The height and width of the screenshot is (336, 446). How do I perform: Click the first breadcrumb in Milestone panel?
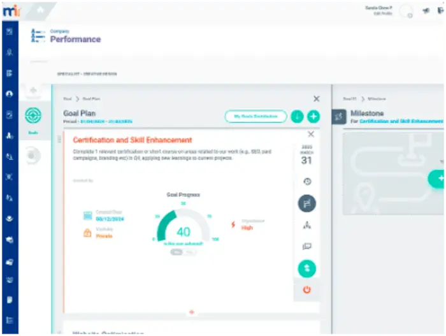point(350,99)
